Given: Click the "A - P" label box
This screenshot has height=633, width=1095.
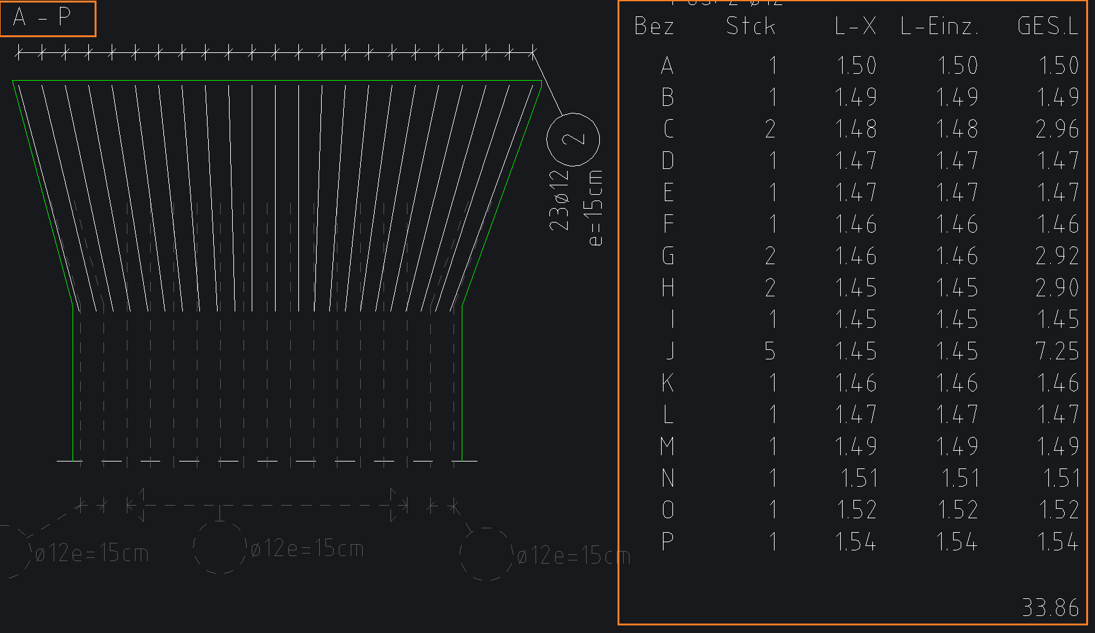Looking at the screenshot, I should coord(48,18).
